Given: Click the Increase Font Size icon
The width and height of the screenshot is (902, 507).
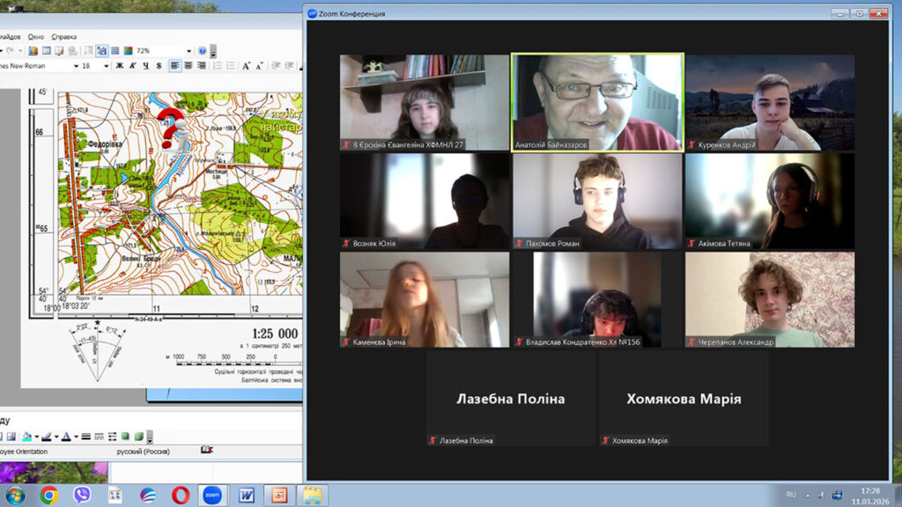Looking at the screenshot, I should (x=247, y=66).
